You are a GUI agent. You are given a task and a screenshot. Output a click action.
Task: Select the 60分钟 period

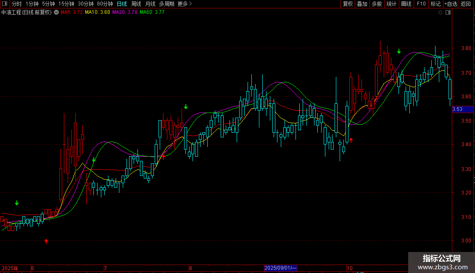[105, 4]
